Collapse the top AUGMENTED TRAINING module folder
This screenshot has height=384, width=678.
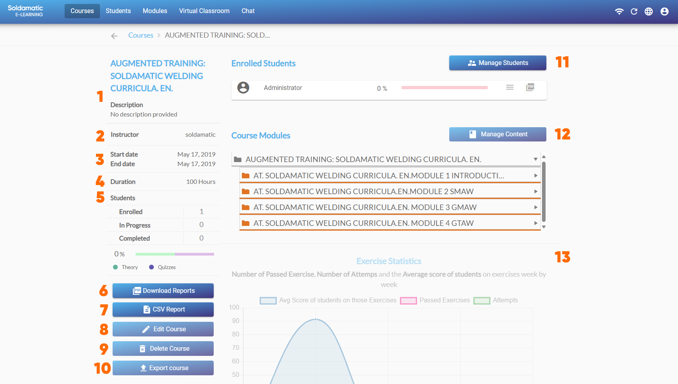pyautogui.click(x=535, y=159)
